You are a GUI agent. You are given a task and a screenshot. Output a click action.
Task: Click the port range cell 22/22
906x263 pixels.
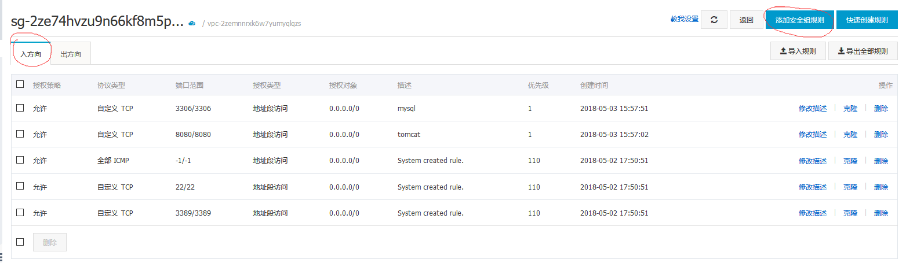[x=186, y=187]
